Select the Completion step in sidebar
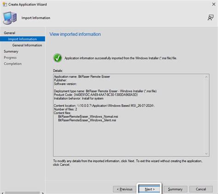The image size is (218, 194). pos(13,64)
